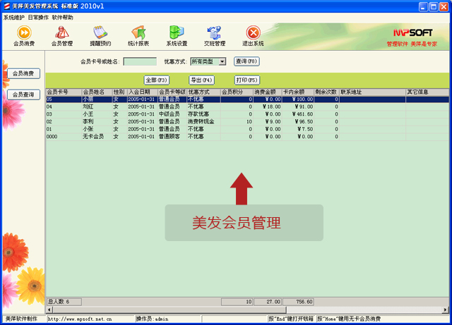Select the 会员查询 sidebar button
The width and height of the screenshot is (452, 325).
click(x=23, y=94)
